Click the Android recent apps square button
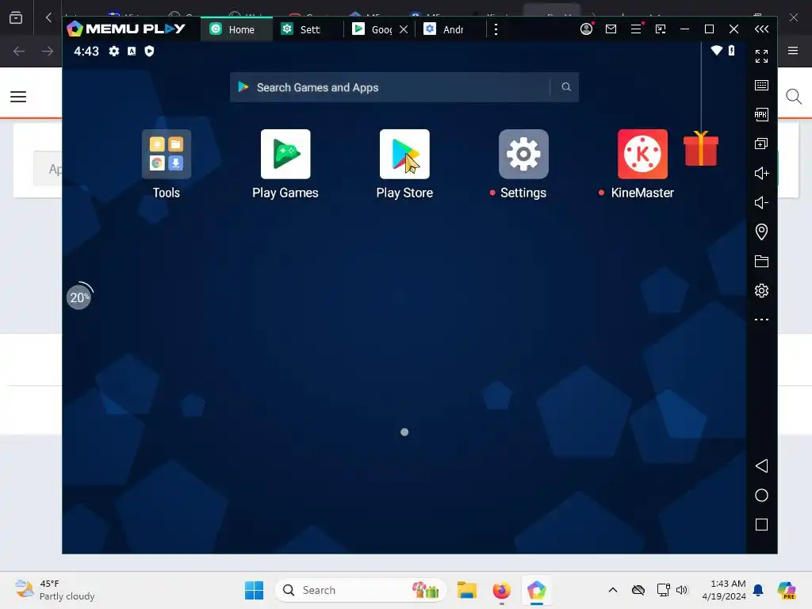The height and width of the screenshot is (609, 812). [761, 525]
